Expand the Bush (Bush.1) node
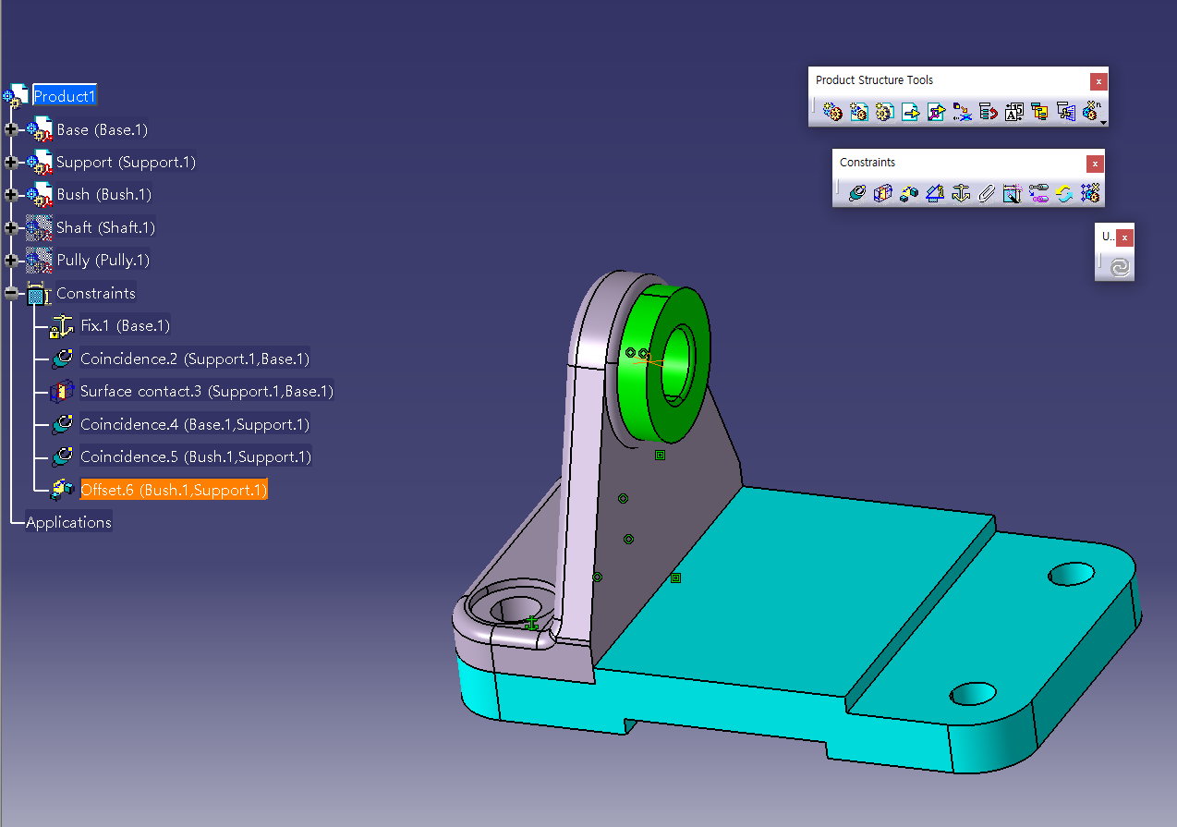Viewport: 1177px width, 827px height. (11, 195)
